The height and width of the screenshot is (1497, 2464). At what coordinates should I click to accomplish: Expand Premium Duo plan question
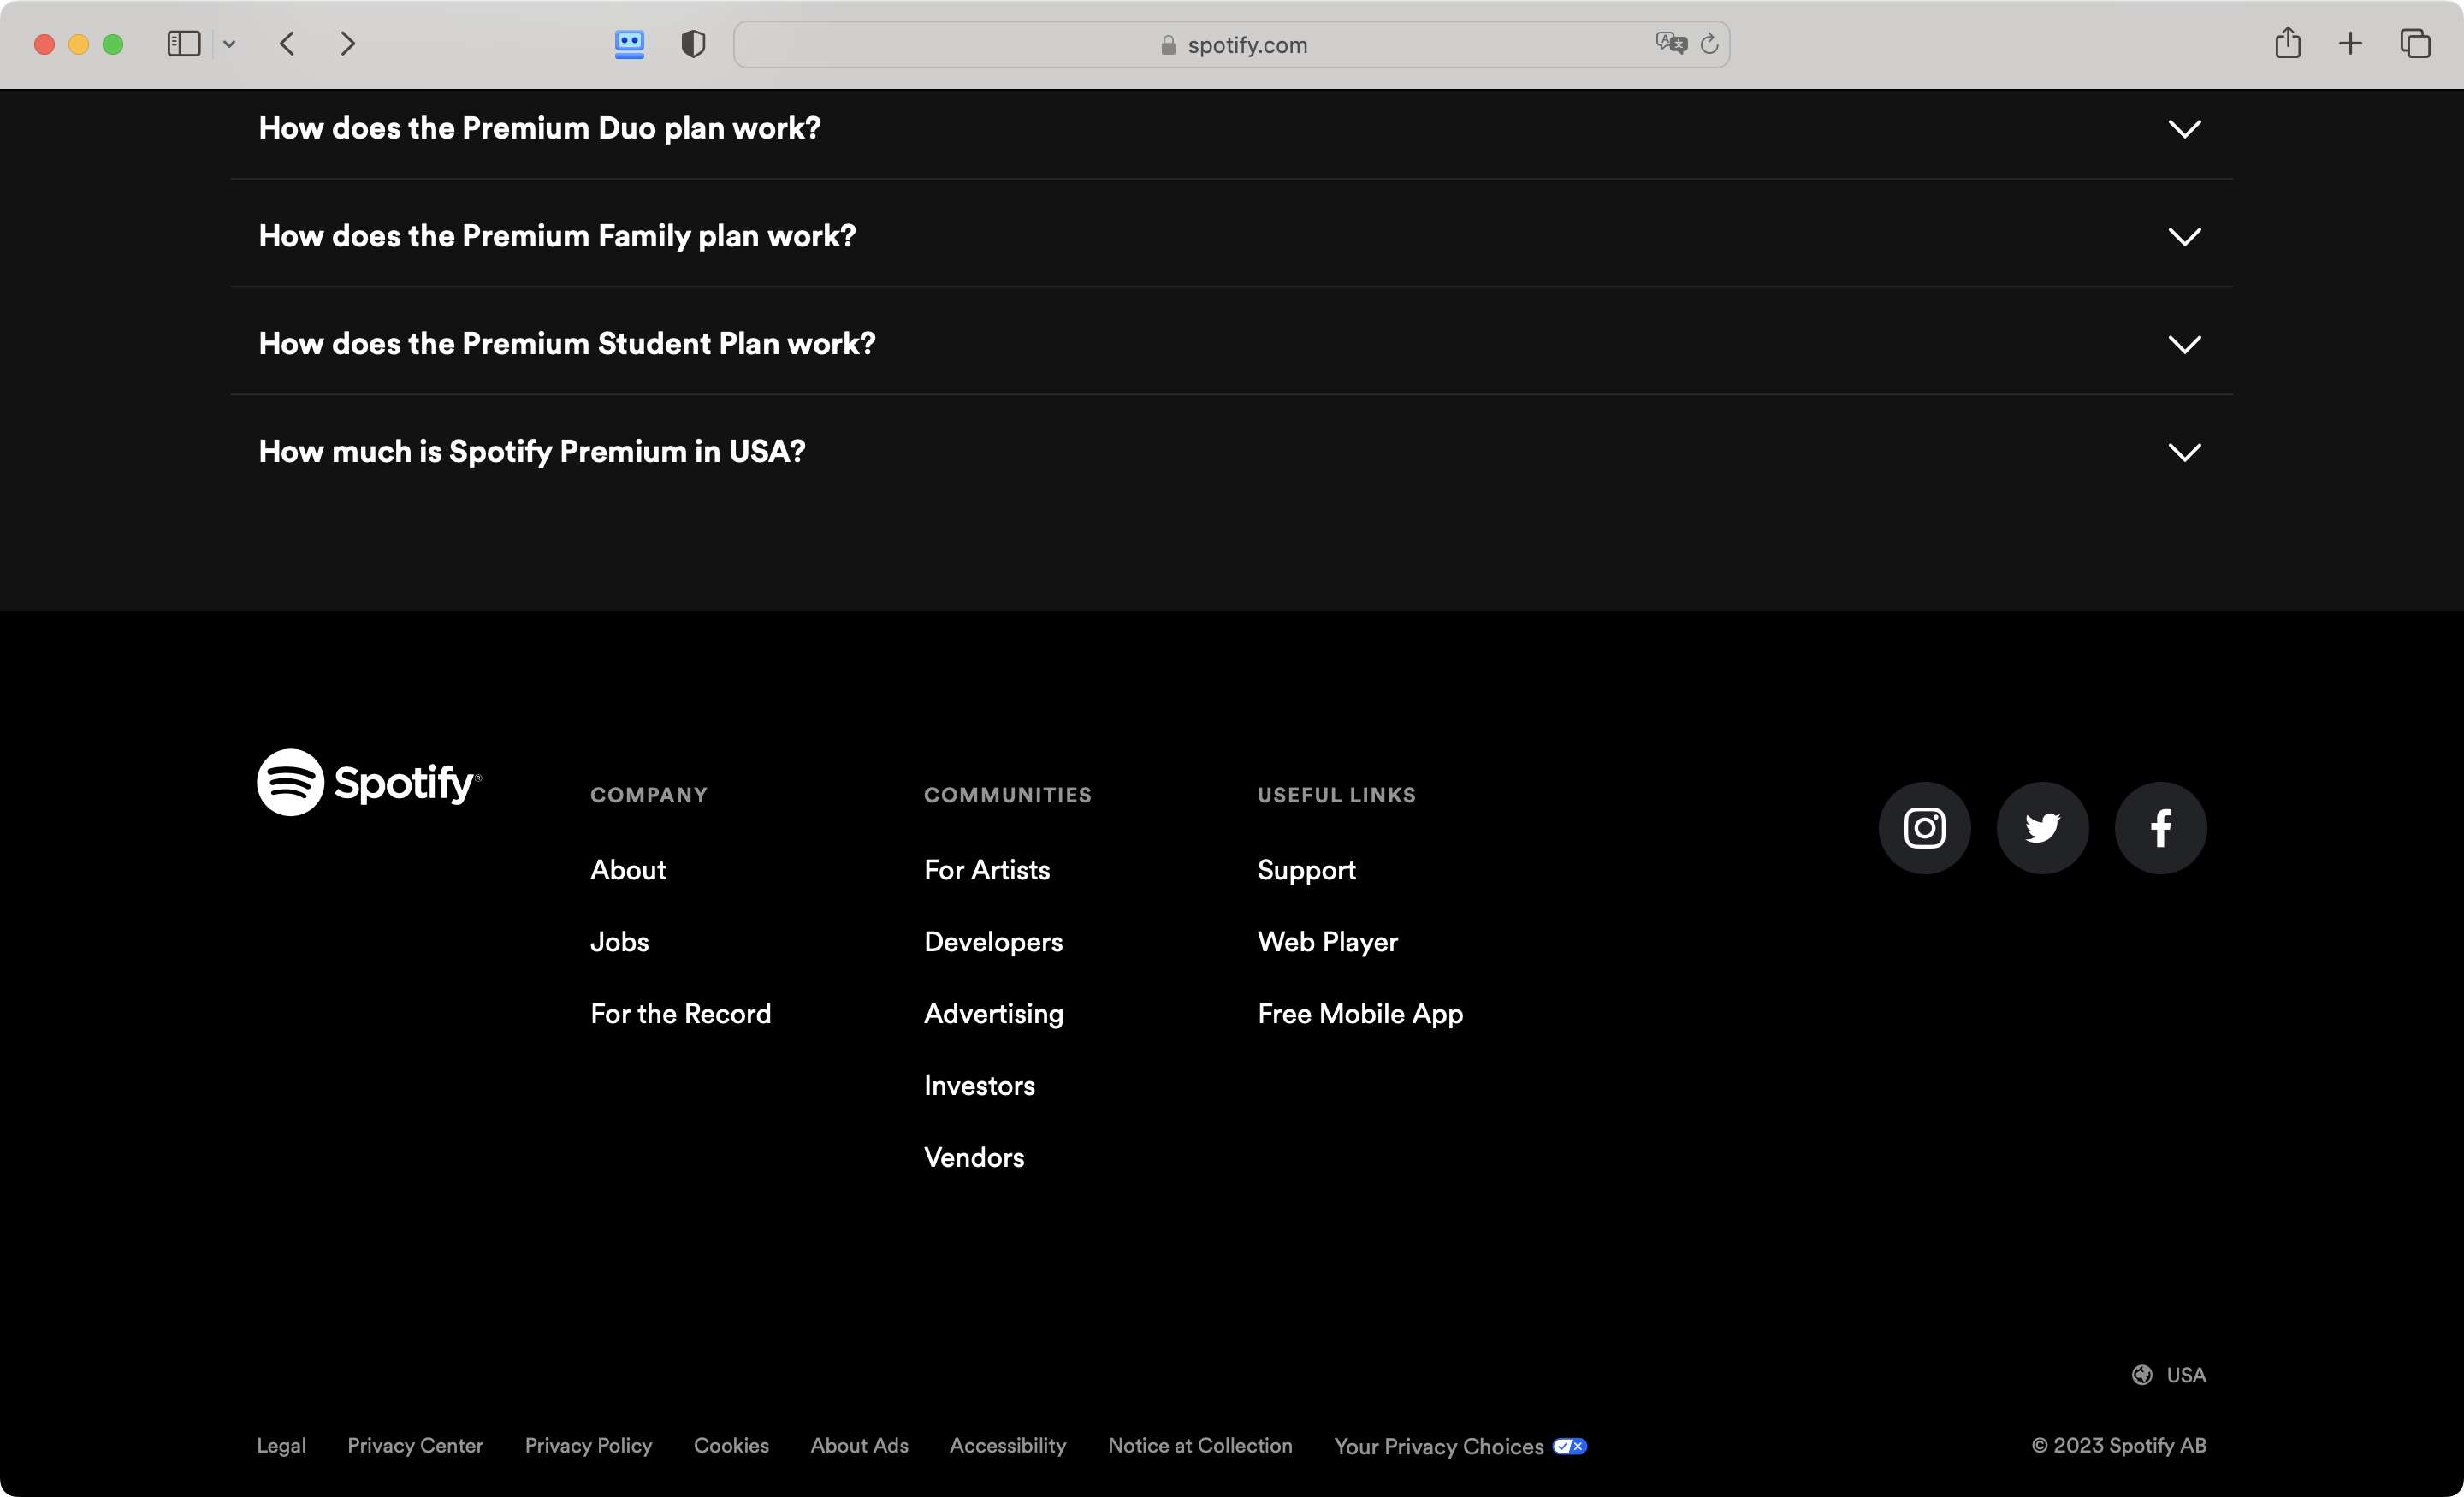tap(2184, 129)
